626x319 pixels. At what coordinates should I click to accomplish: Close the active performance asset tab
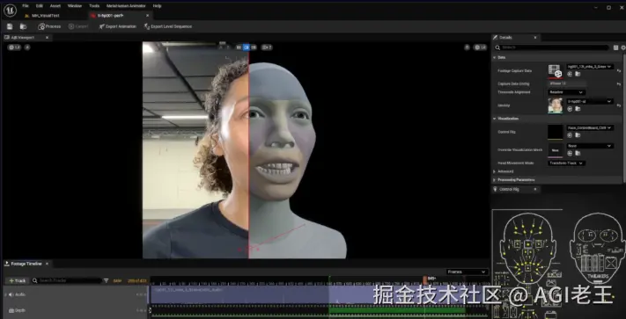point(147,16)
